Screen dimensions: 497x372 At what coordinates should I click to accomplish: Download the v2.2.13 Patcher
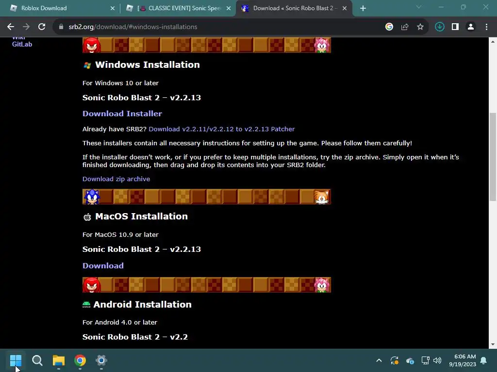(221, 129)
